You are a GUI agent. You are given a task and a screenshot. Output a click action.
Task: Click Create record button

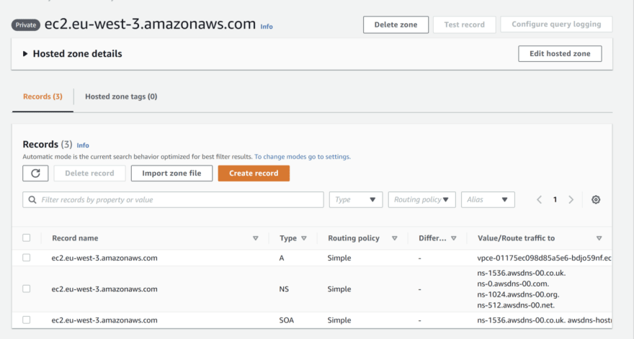pyautogui.click(x=254, y=173)
